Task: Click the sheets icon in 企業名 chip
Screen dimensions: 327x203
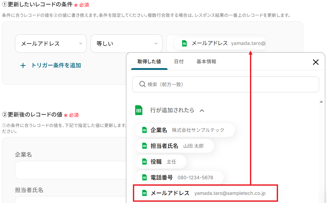Action: pos(144,130)
